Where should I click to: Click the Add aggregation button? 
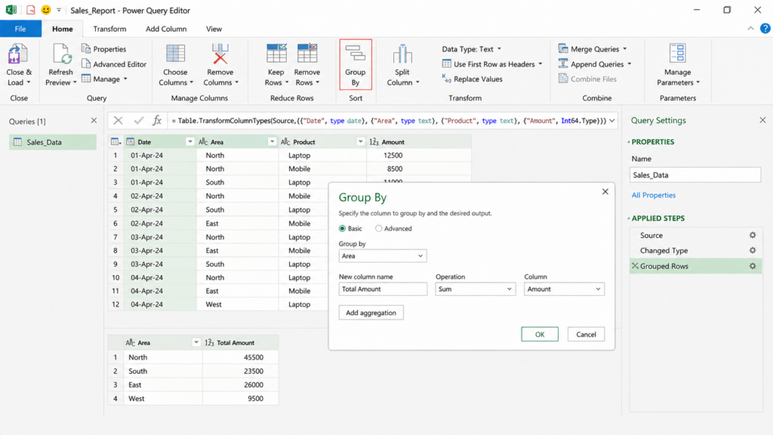371,313
